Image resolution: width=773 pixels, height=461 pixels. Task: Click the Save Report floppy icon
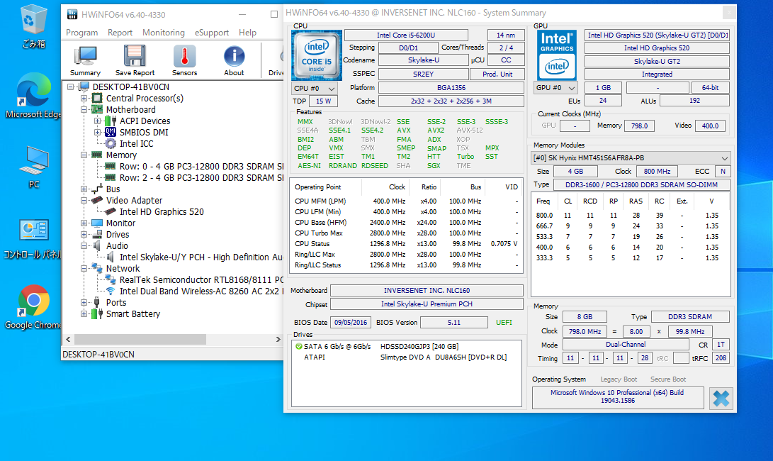[135, 60]
